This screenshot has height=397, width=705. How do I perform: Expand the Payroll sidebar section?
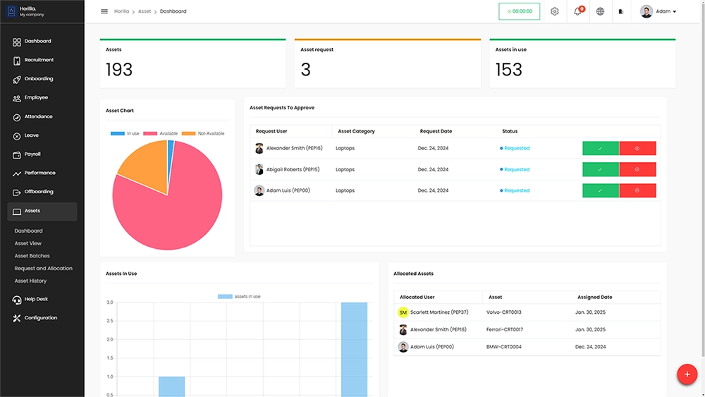tap(32, 154)
